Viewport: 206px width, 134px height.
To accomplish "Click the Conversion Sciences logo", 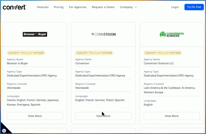I will click(x=172, y=34).
